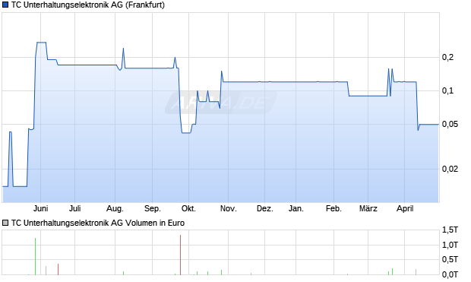Select the Okt. label on the time axis

(188, 208)
